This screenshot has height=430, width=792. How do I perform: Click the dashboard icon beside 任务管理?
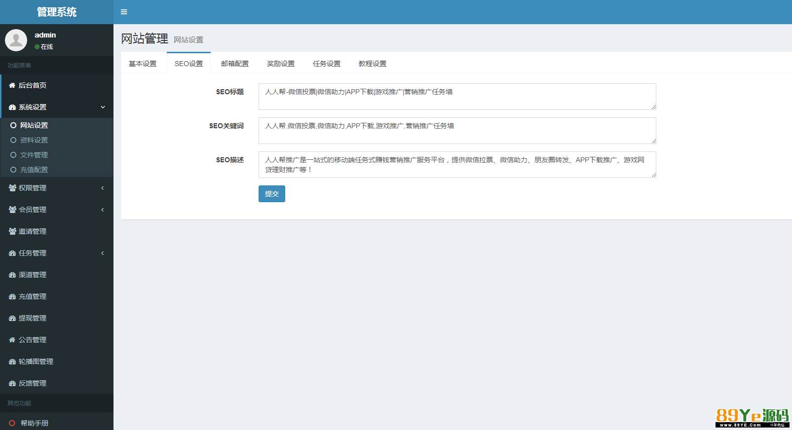(12, 253)
